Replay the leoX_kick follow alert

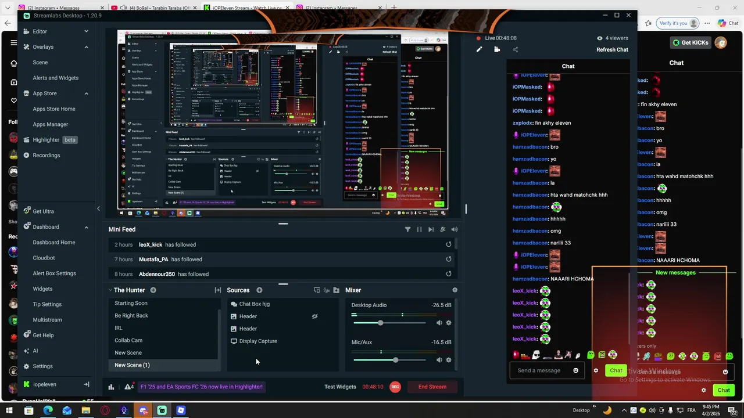coord(448,244)
